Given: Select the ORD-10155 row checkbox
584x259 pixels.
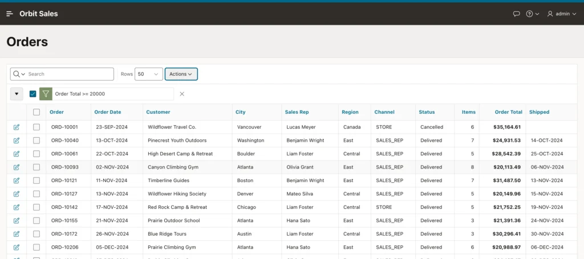Looking at the screenshot, I should (x=36, y=221).
